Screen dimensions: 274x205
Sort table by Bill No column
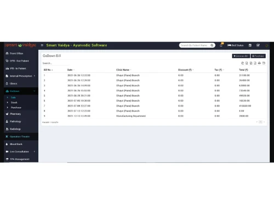[48, 70]
